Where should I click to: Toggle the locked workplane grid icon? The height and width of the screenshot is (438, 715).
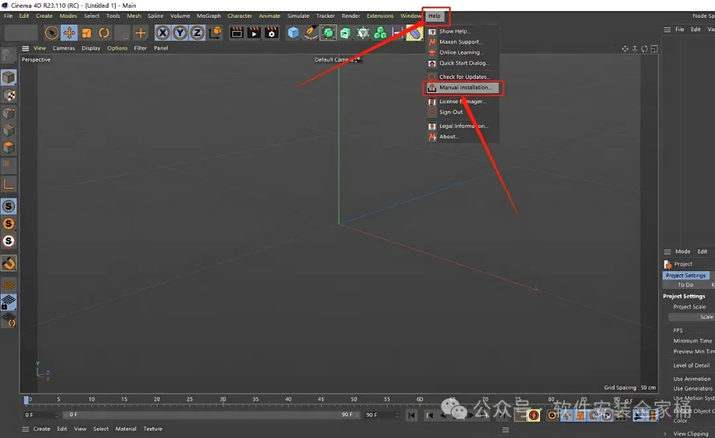[x=9, y=302]
